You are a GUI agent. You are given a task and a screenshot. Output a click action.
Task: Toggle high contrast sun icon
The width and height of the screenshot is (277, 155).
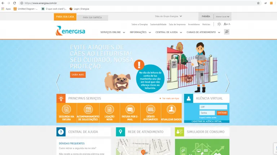(x=219, y=24)
